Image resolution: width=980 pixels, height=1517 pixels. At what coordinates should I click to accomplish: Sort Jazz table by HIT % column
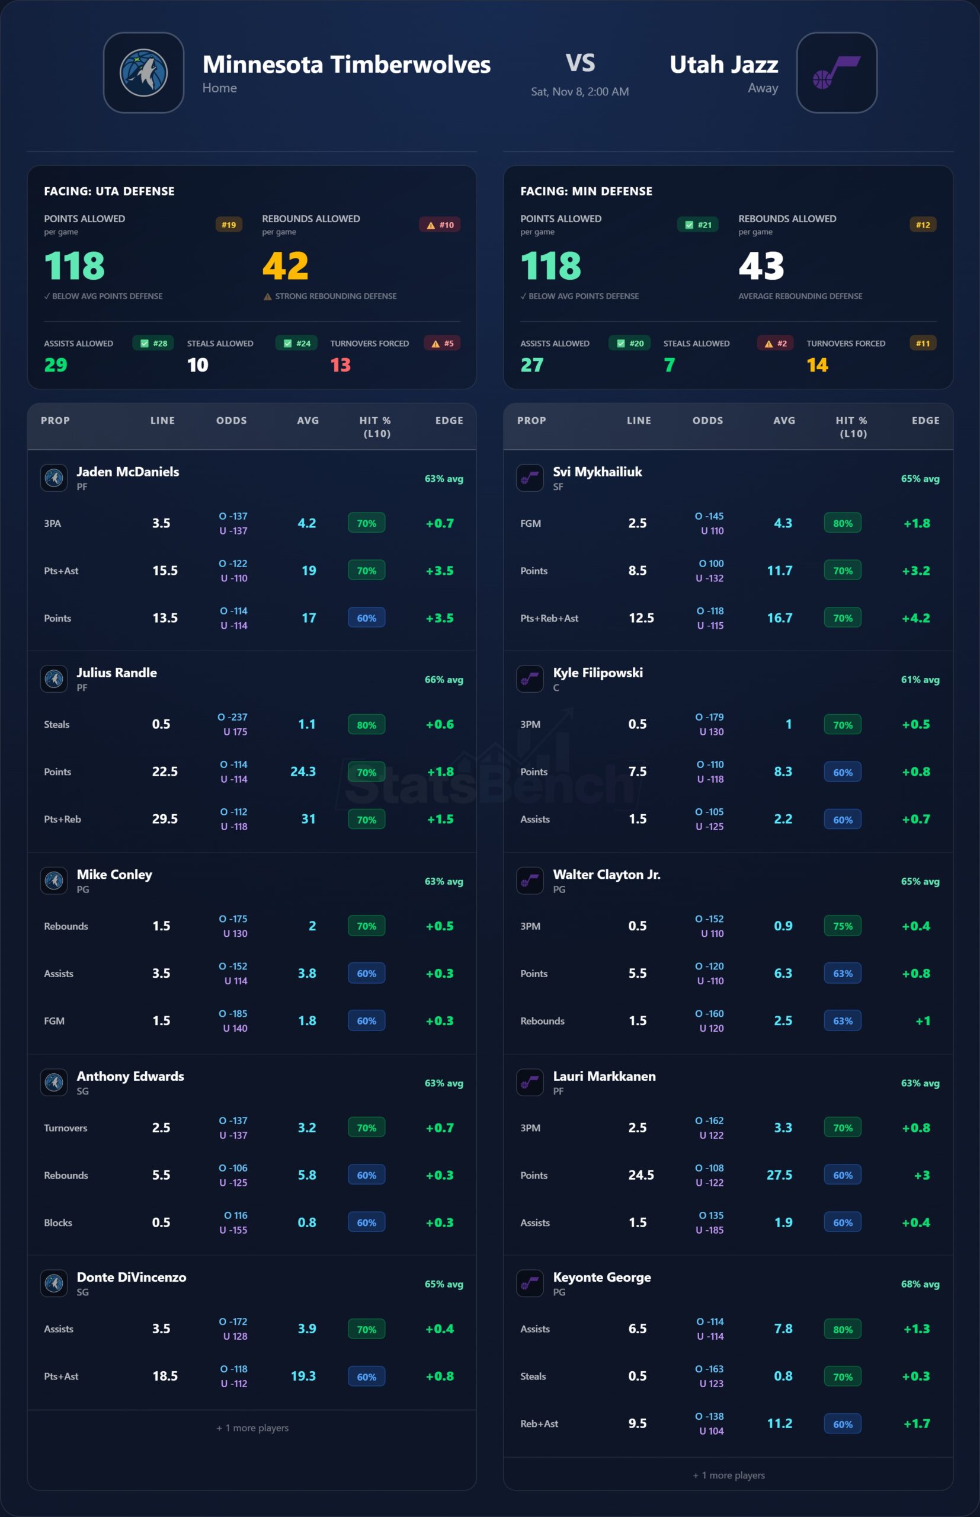(851, 426)
